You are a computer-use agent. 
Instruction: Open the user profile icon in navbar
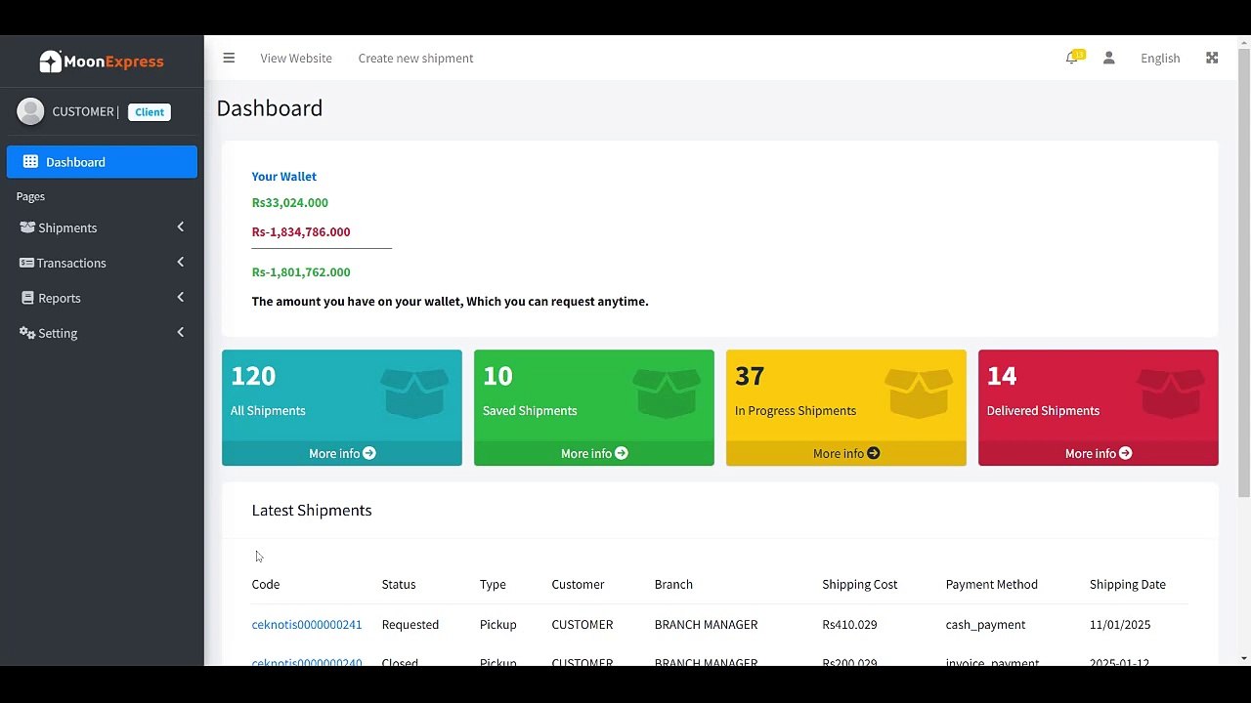(1108, 58)
